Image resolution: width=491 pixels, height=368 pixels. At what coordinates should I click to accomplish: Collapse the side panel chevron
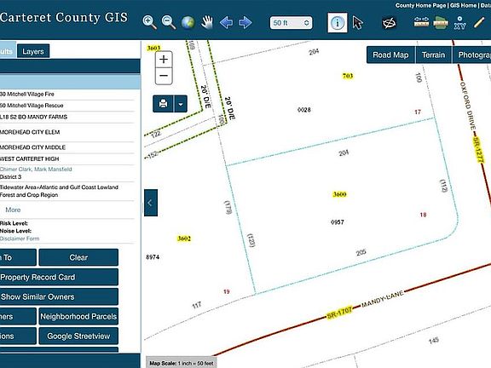coord(151,203)
